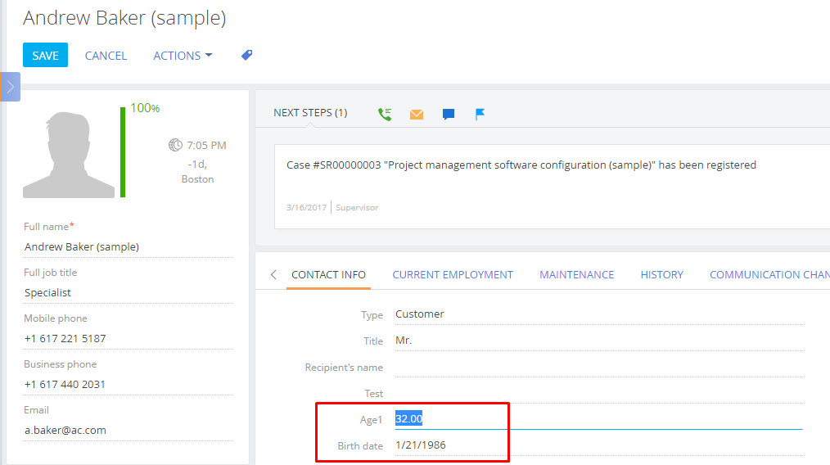Click the Birth date field

click(x=598, y=445)
